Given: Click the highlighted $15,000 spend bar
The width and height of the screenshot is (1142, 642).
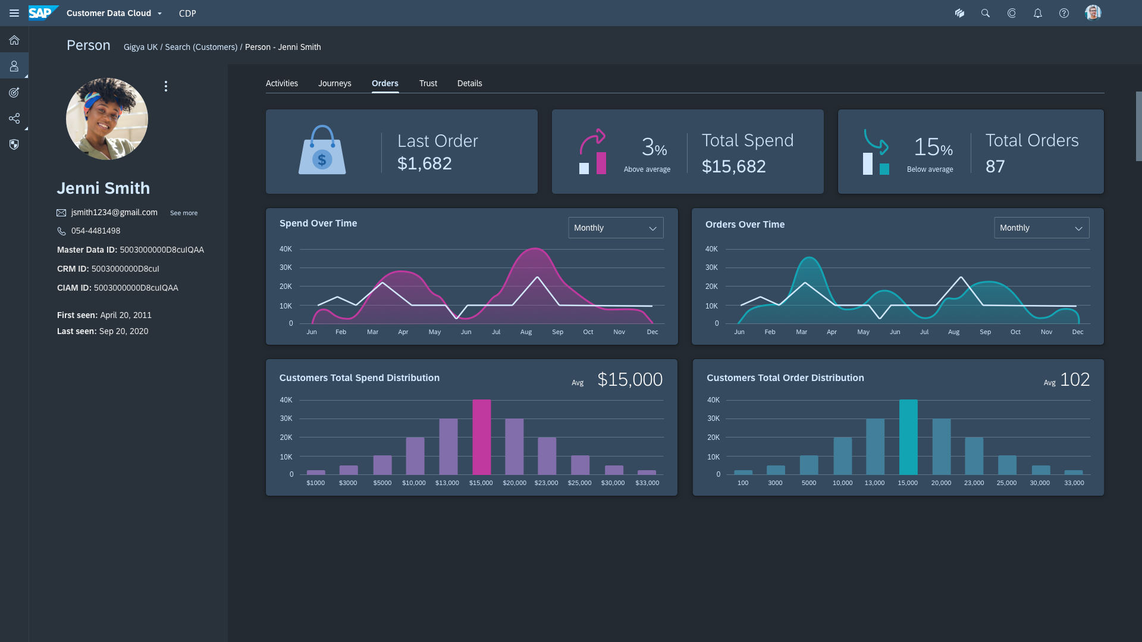Looking at the screenshot, I should pos(482,437).
